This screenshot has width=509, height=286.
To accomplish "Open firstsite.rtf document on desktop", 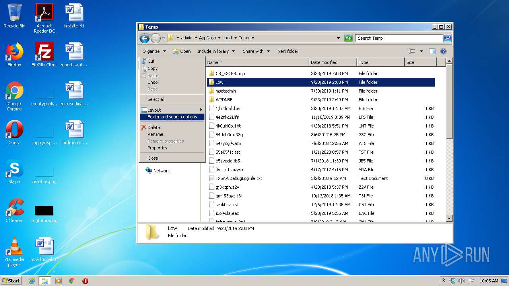I will point(74,16).
